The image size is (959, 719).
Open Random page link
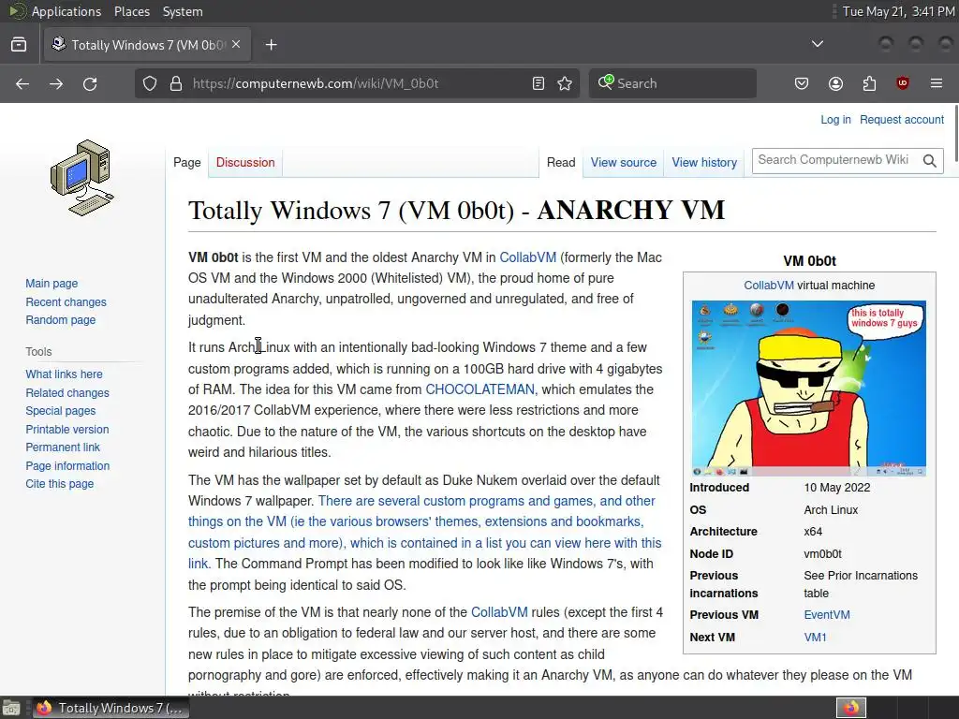[x=60, y=320]
